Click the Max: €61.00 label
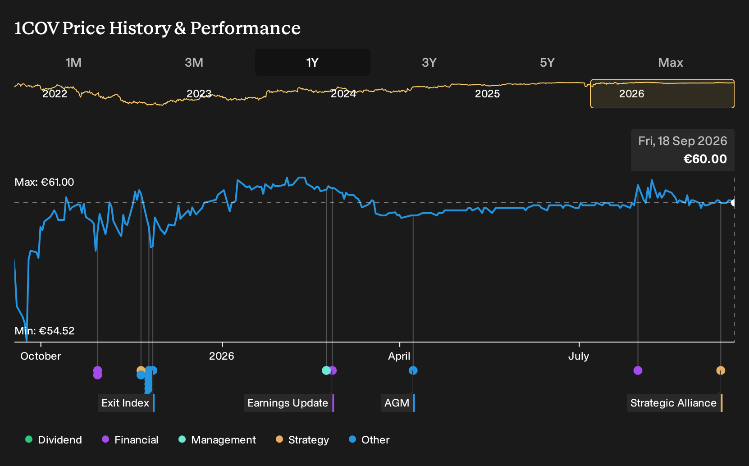This screenshot has height=466, width=749. tap(44, 182)
